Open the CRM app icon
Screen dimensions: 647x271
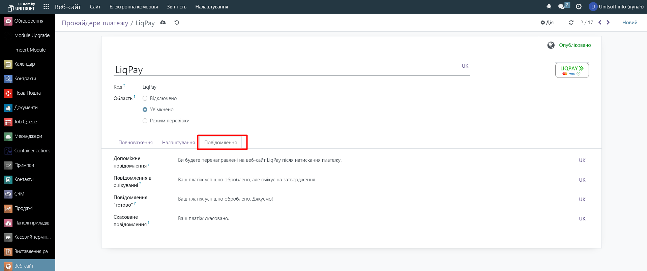[x=8, y=194]
